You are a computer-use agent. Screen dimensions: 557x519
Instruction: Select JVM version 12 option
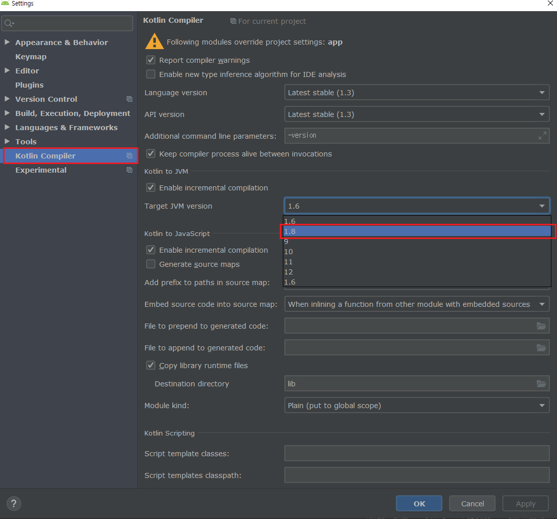(x=417, y=272)
